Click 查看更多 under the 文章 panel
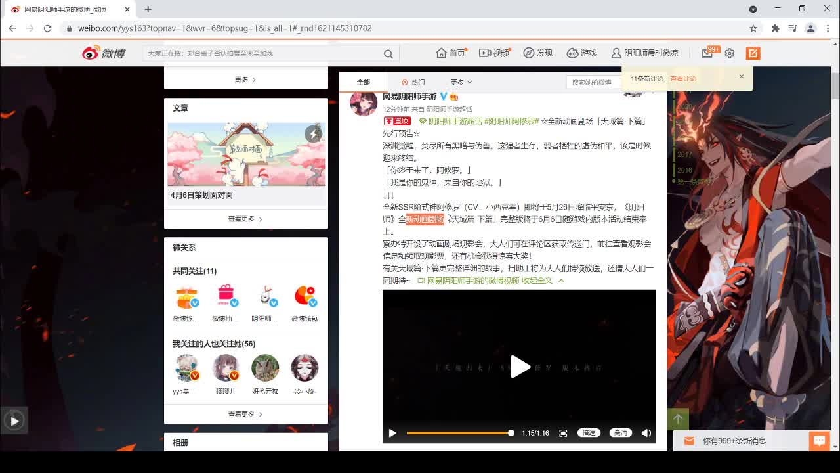Image resolution: width=840 pixels, height=473 pixels. 245,219
